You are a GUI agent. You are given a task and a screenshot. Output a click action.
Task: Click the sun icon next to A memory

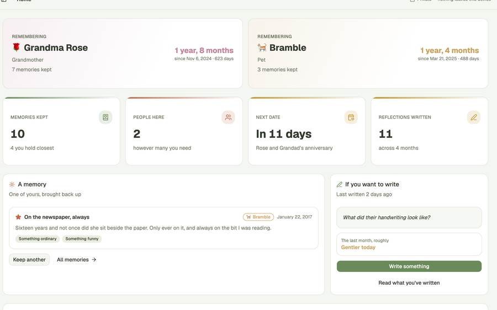pos(12,184)
